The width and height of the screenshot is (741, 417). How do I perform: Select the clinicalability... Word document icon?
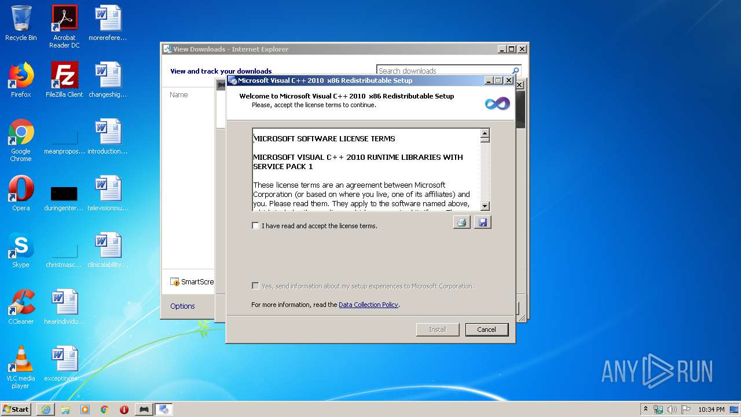click(108, 250)
